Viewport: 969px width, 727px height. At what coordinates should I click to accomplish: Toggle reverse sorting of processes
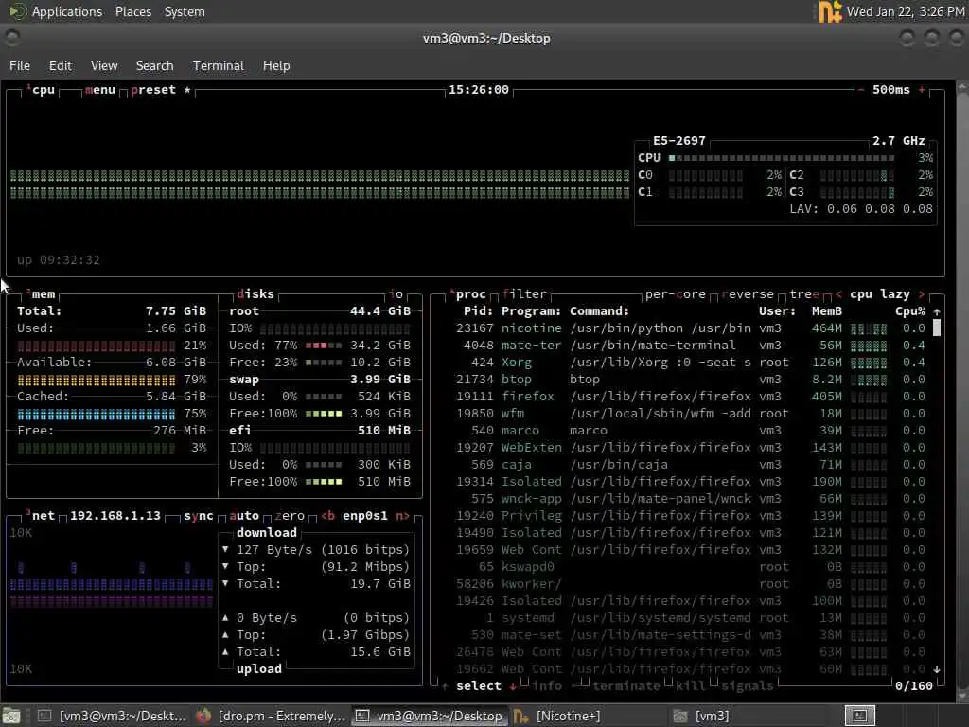748,294
